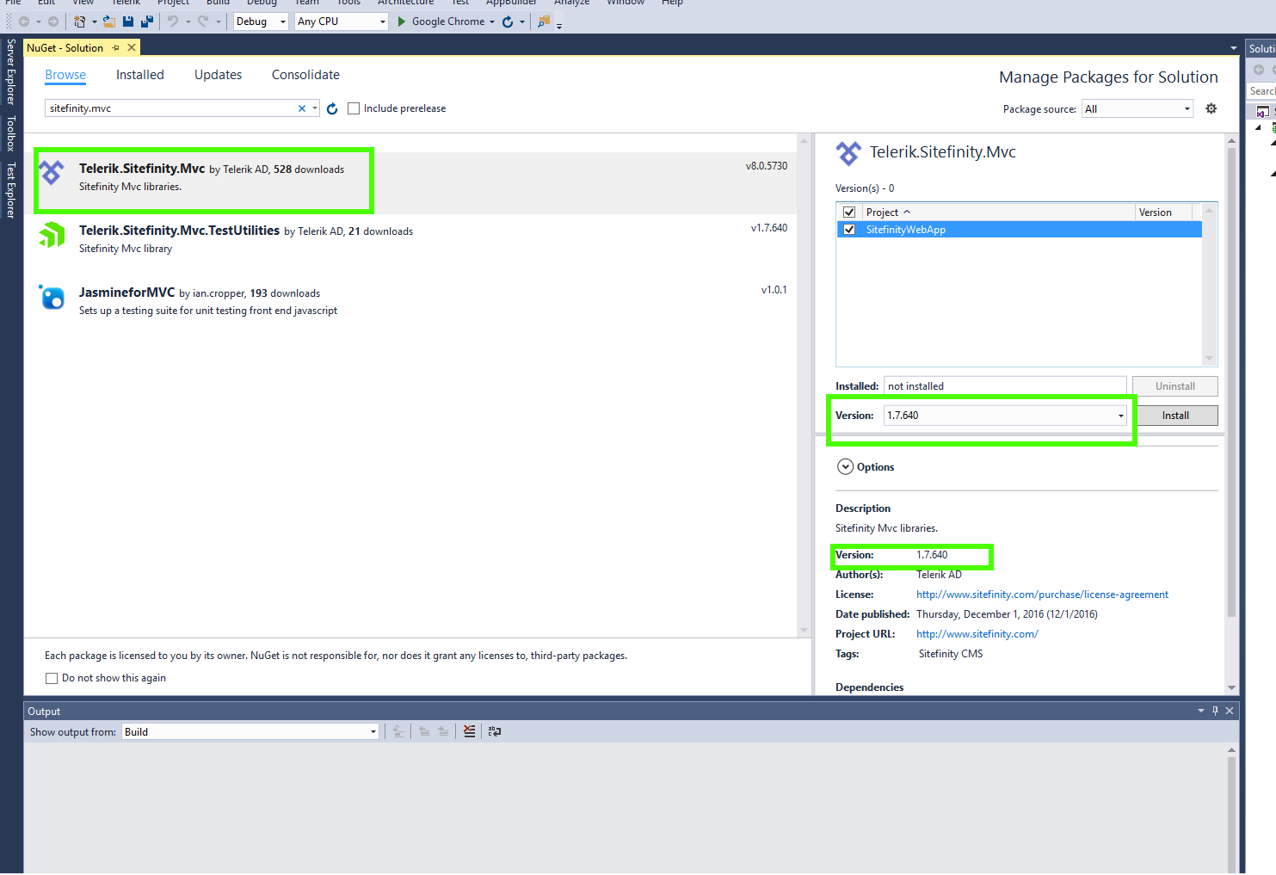Open NuGet settings gear icon
Screen dimensions: 1276x875
(1211, 108)
